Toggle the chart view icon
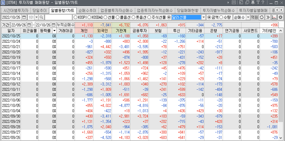The height and width of the screenshot is (141, 285). [274, 17]
